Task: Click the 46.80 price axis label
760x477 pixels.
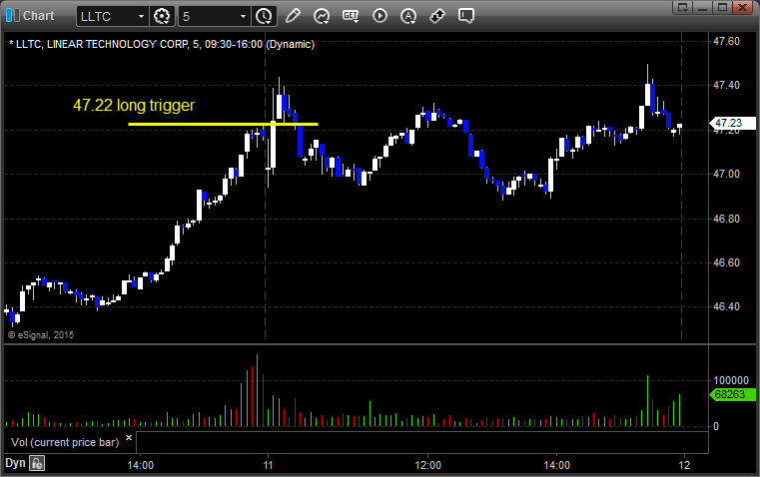Action: tap(727, 219)
